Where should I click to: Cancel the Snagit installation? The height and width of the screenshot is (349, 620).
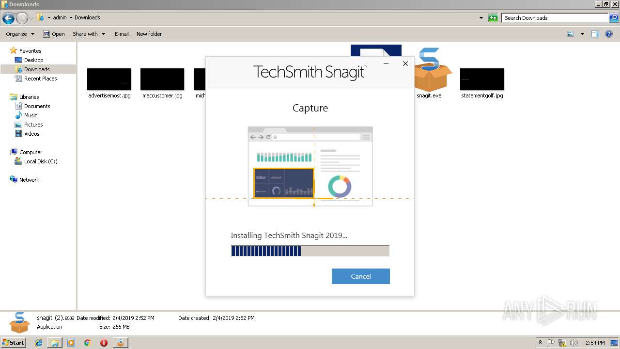360,276
